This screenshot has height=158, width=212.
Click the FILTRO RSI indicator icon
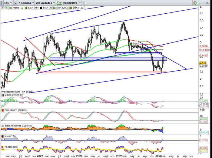pos(3,147)
